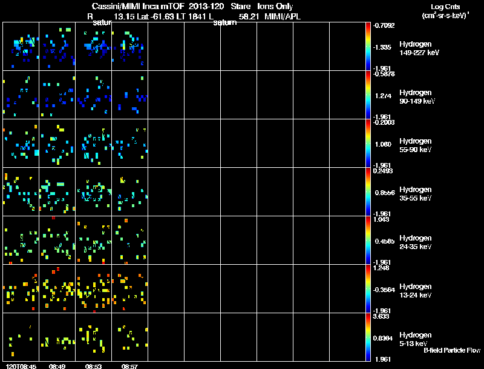
Task: Click the plot title 'Cassini/MIMI Inca mTOF 2013-120'
Action: tap(158, 7)
